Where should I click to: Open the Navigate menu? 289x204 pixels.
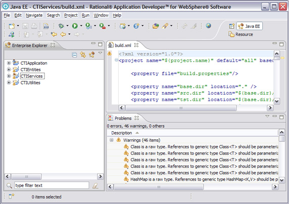point(34,15)
